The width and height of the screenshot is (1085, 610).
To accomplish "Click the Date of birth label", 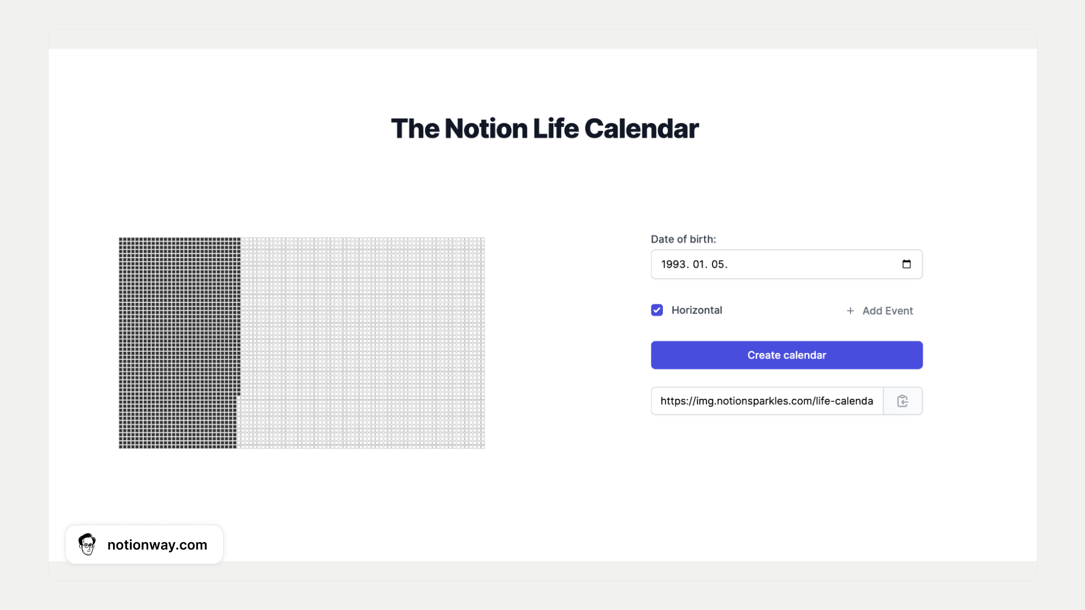I will 683,239.
